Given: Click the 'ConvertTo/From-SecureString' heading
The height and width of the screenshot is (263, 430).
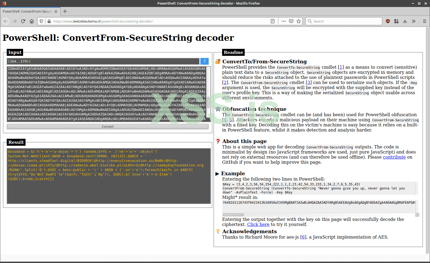Looking at the screenshot, I should click(265, 61).
